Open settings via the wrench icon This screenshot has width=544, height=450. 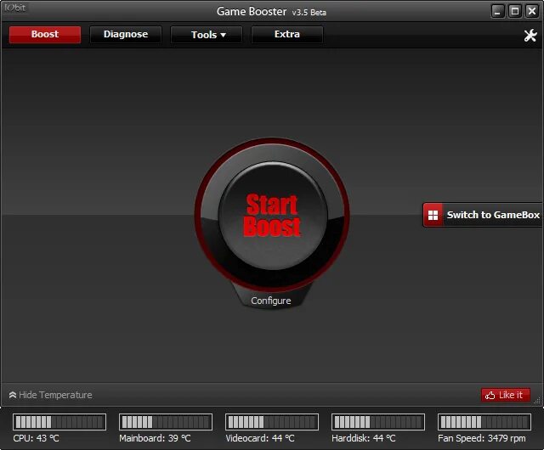click(530, 35)
